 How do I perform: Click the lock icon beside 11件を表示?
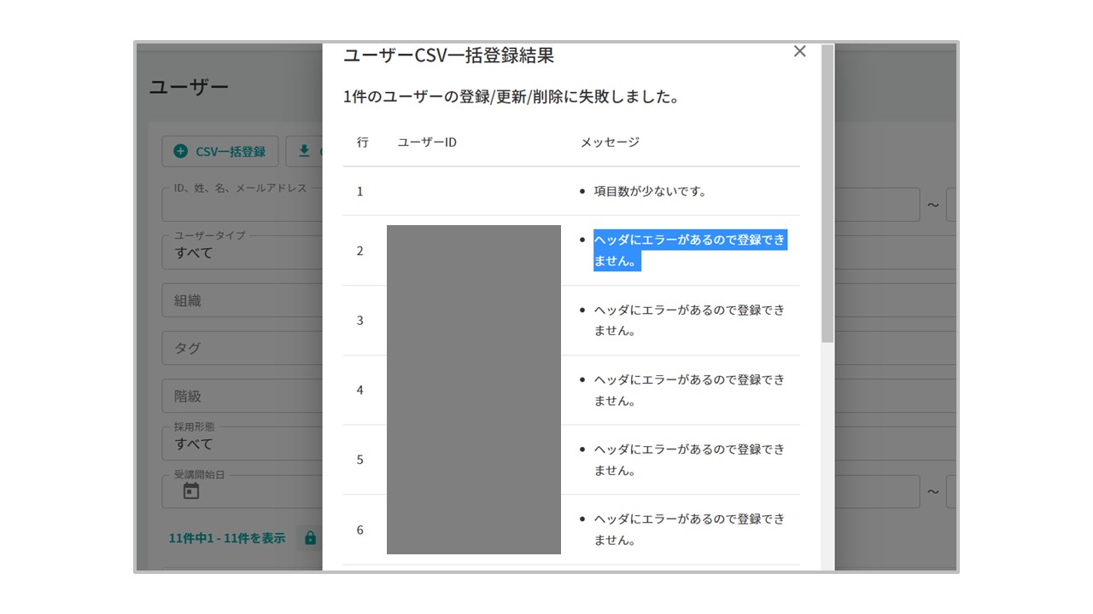coord(310,538)
